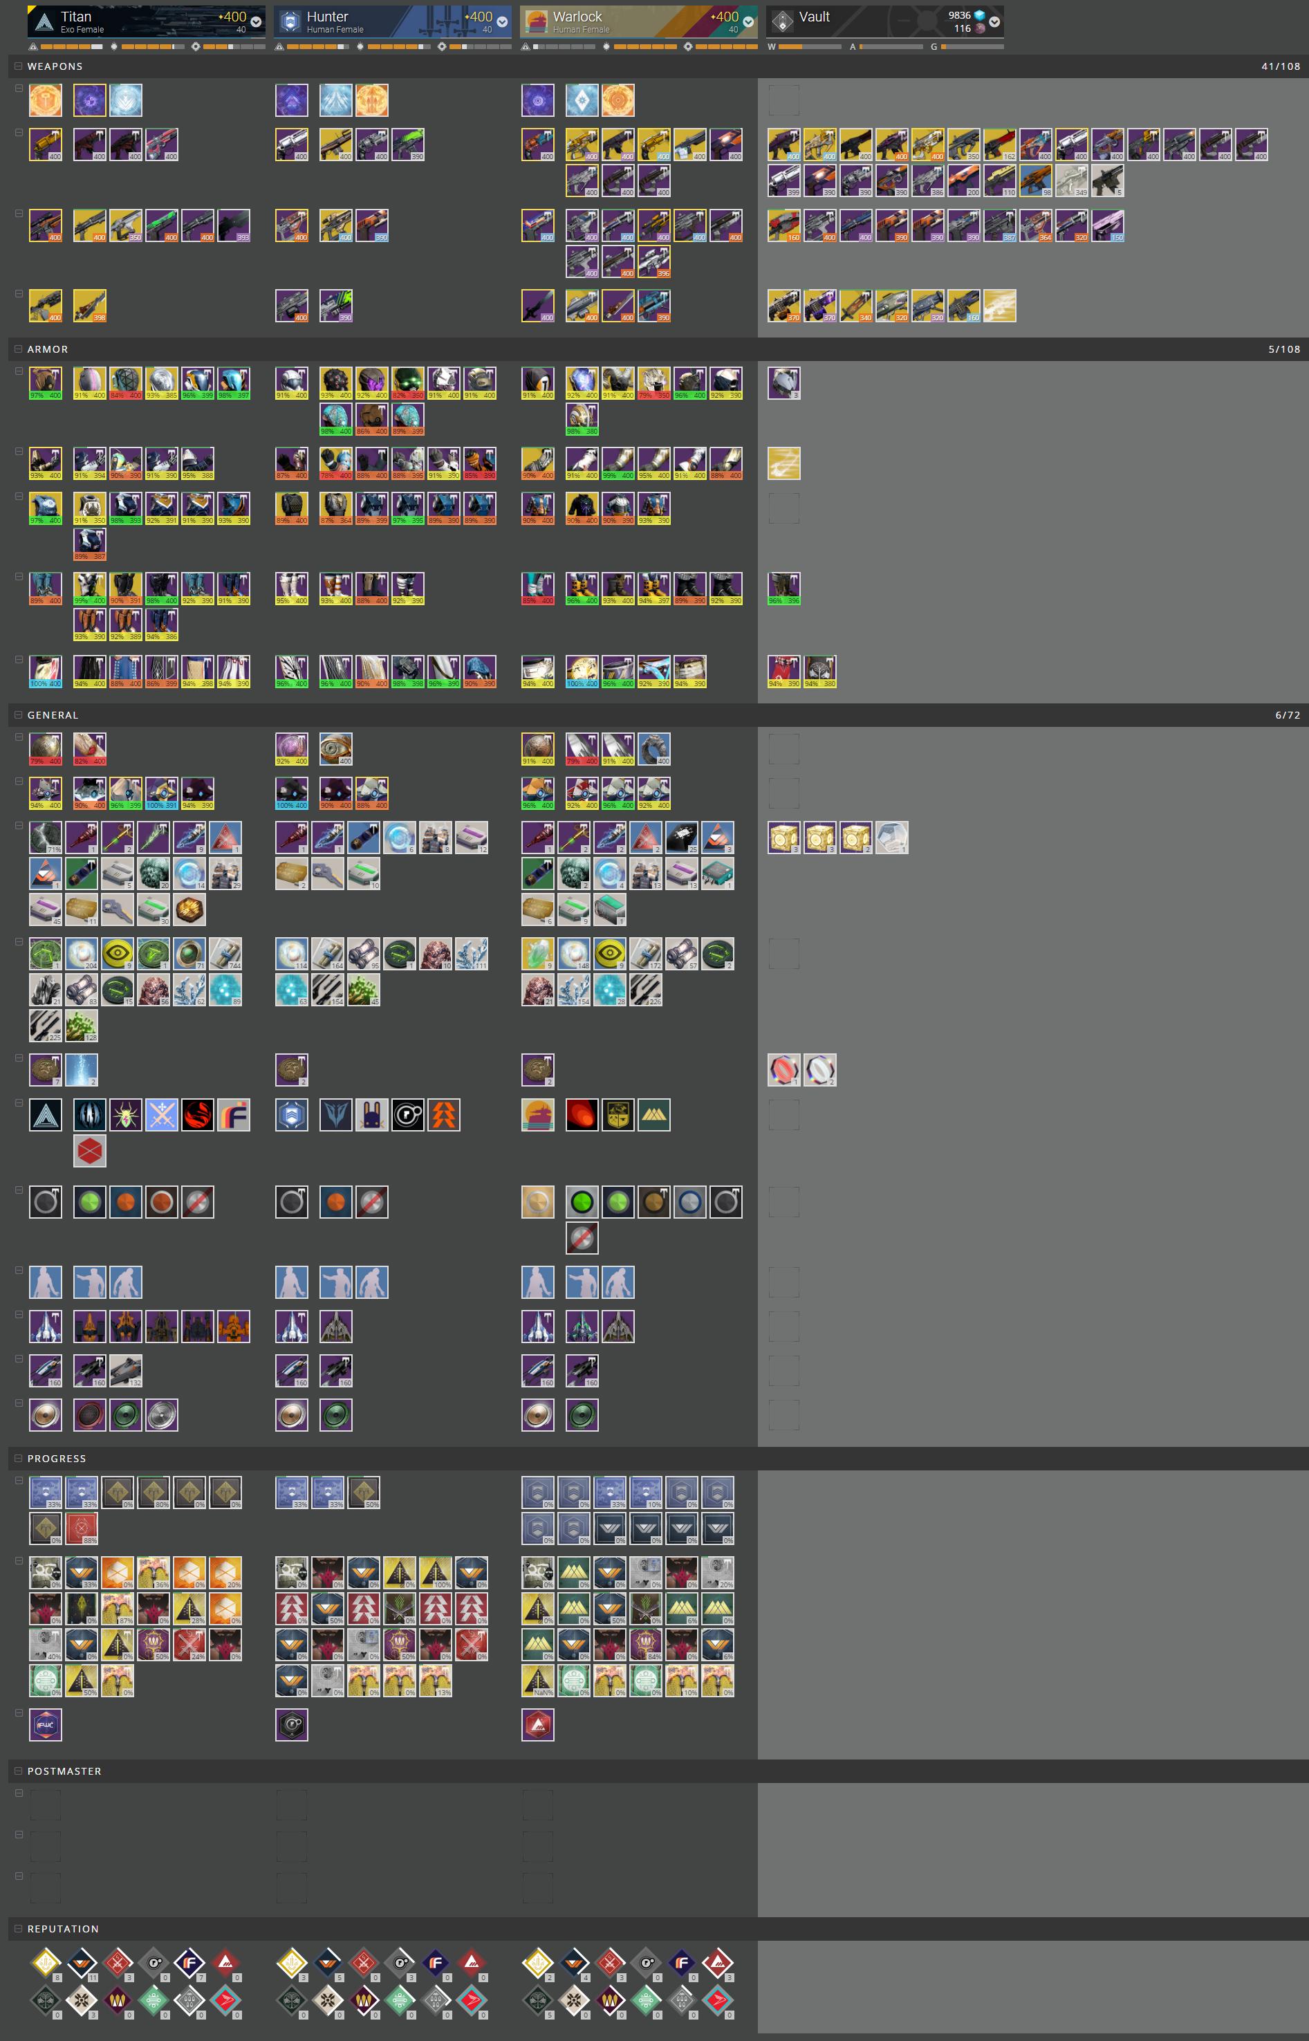Image resolution: width=1309 pixels, height=2041 pixels.
Task: Click the Vault W capacity bar
Action: pos(810,47)
